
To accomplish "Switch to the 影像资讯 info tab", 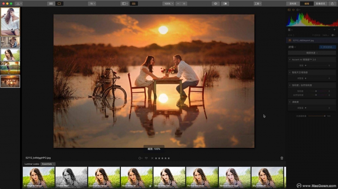I will tap(321, 4).
